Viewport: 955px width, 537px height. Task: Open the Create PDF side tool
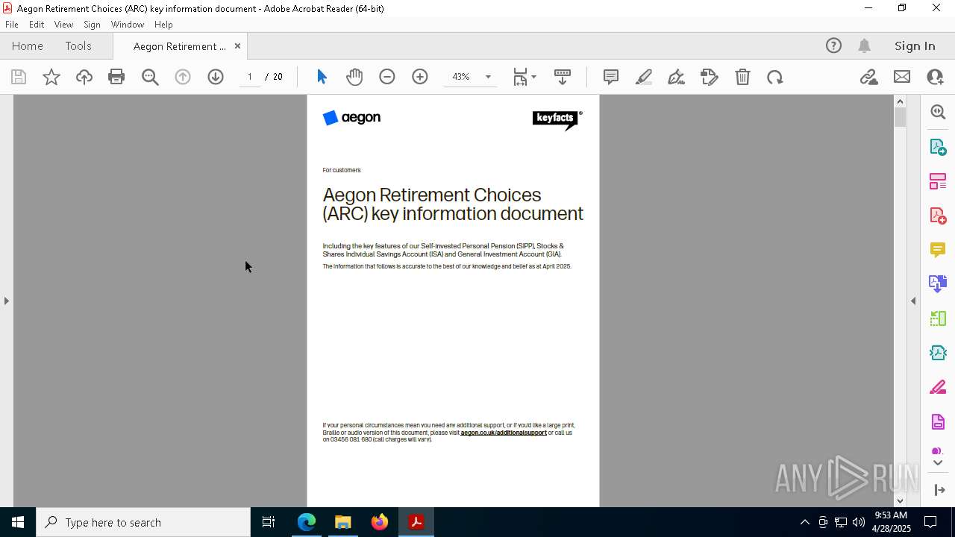click(x=938, y=216)
